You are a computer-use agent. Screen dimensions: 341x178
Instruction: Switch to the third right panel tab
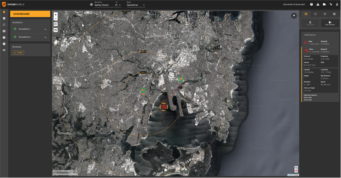(325, 14)
